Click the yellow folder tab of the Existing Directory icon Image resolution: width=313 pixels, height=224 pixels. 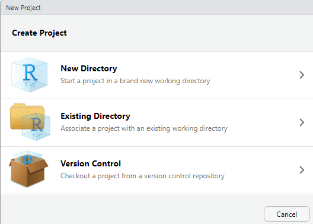click(x=18, y=105)
